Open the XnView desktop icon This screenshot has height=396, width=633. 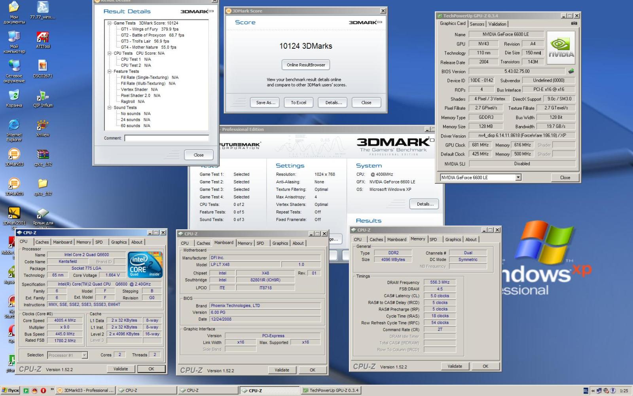click(43, 128)
